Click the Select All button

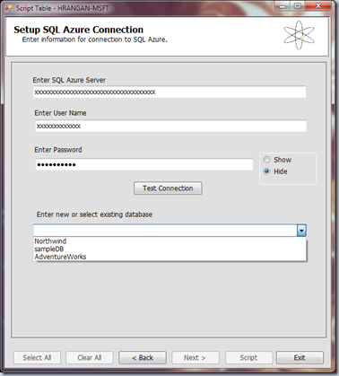[x=37, y=358]
